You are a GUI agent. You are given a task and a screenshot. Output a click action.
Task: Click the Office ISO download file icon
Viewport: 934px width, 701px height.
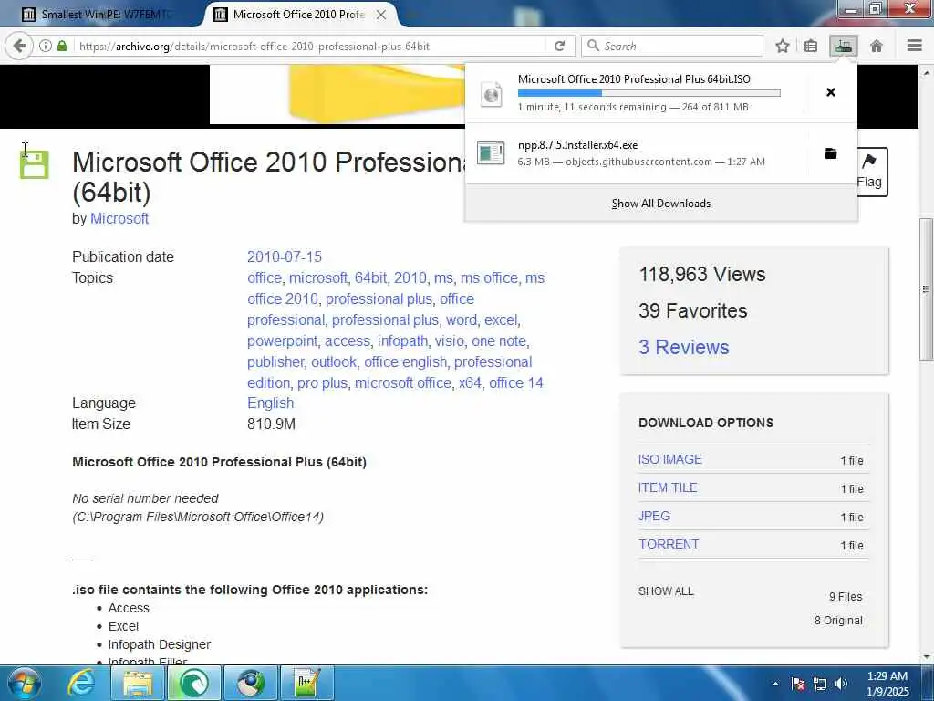(x=491, y=93)
